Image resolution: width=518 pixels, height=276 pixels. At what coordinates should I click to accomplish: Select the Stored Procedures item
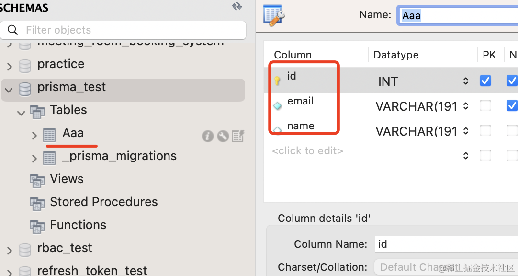click(103, 202)
